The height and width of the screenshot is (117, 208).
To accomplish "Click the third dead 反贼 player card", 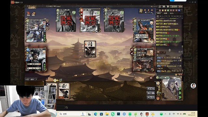I will tap(114, 20).
